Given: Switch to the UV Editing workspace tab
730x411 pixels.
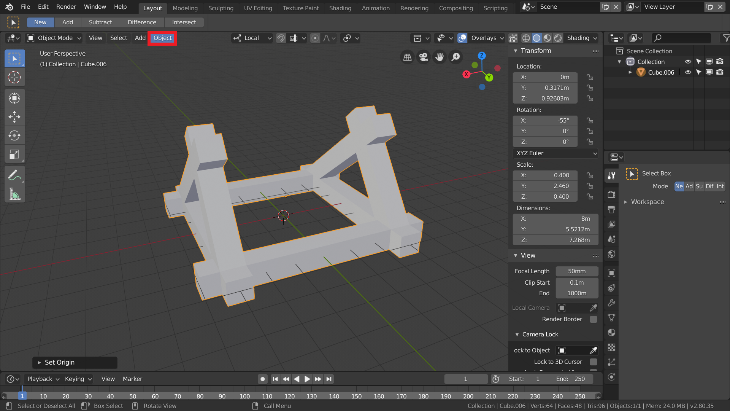Looking at the screenshot, I should tap(258, 8).
